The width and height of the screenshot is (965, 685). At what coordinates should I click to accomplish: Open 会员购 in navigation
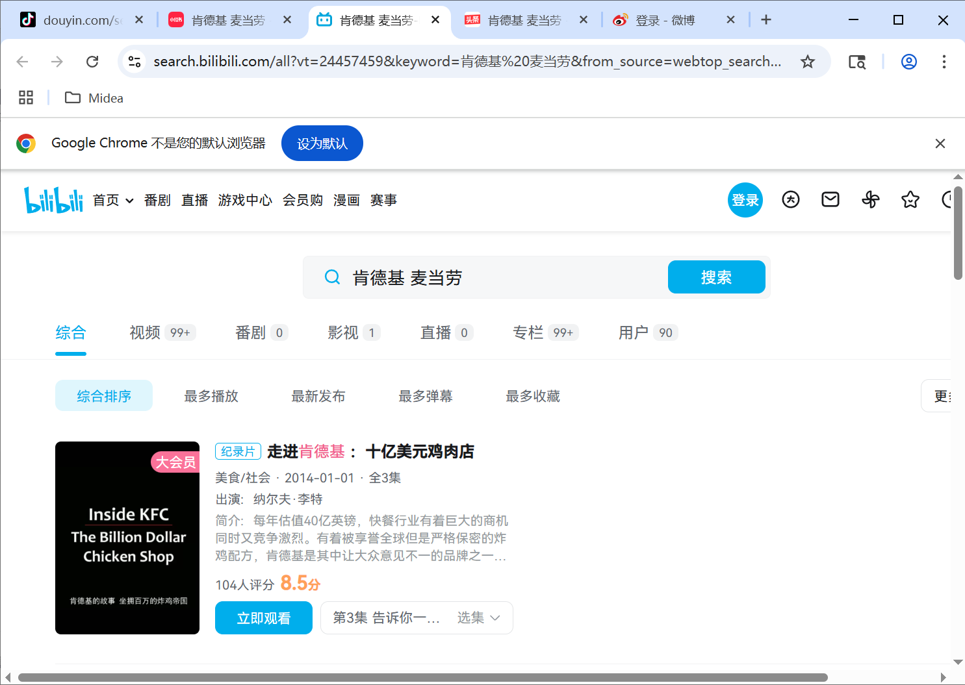(303, 200)
